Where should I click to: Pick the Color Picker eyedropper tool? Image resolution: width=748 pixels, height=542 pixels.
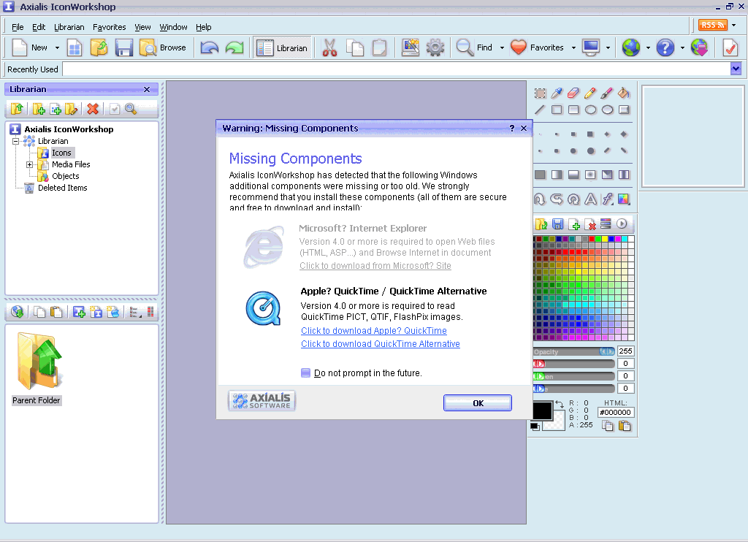click(557, 93)
